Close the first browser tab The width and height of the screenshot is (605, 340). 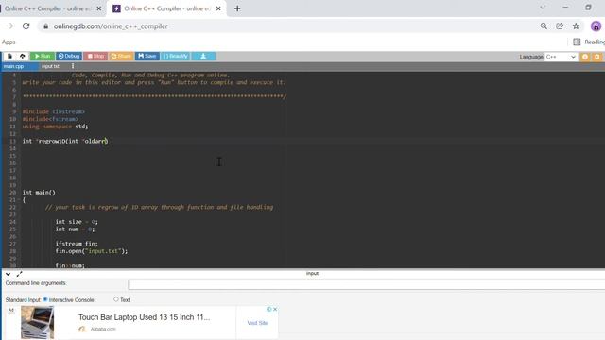point(98,8)
